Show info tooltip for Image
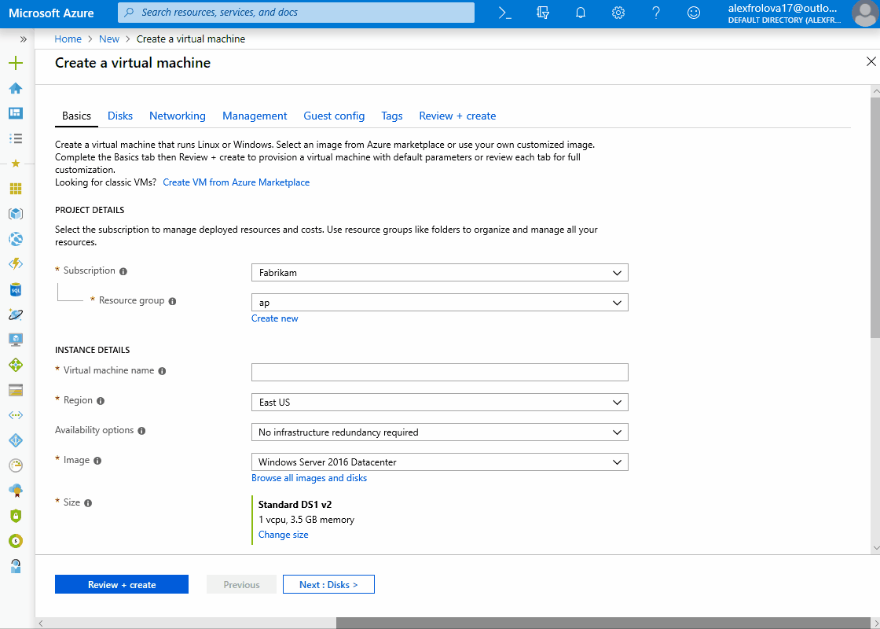Screen dimensions: 880x629 click(x=97, y=461)
